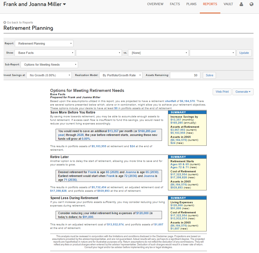
Task: Follow the Go back to Reports link
Action: click(20, 22)
